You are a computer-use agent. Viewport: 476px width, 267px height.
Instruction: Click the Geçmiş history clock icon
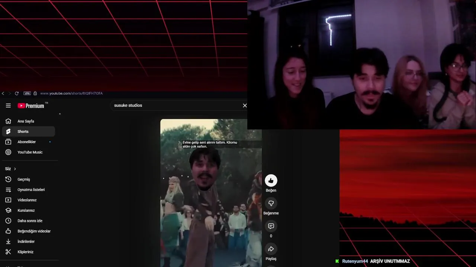click(8, 179)
